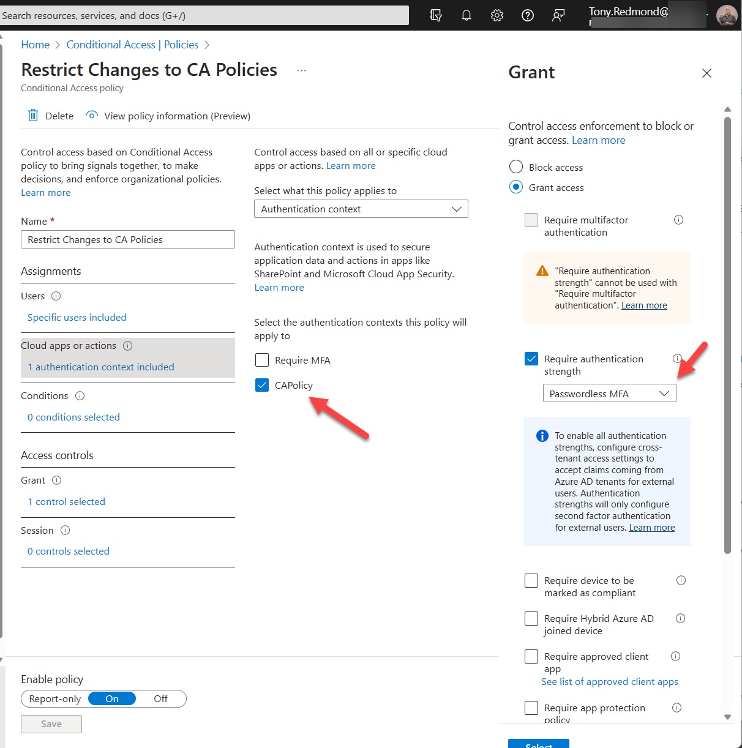Check the Require MFA authentication context
Screen dimensions: 742x748
(x=262, y=360)
